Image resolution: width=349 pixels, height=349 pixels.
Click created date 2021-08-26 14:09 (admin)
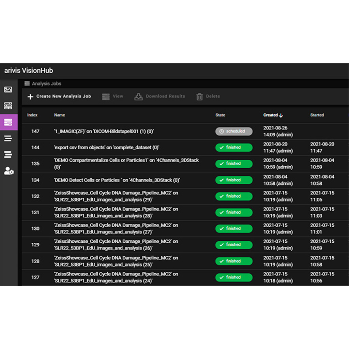coord(278,131)
